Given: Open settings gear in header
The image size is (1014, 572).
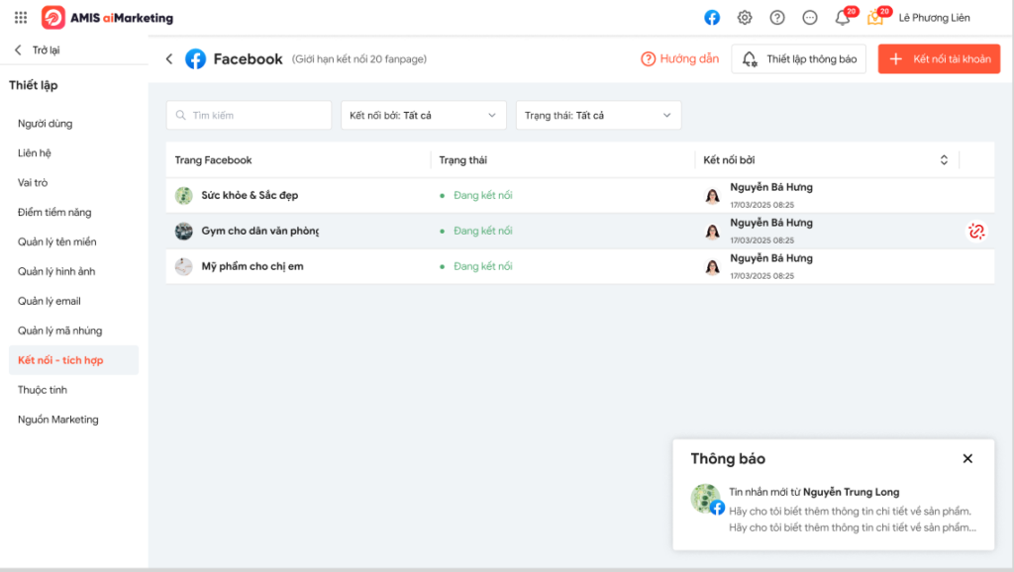Looking at the screenshot, I should tap(745, 18).
